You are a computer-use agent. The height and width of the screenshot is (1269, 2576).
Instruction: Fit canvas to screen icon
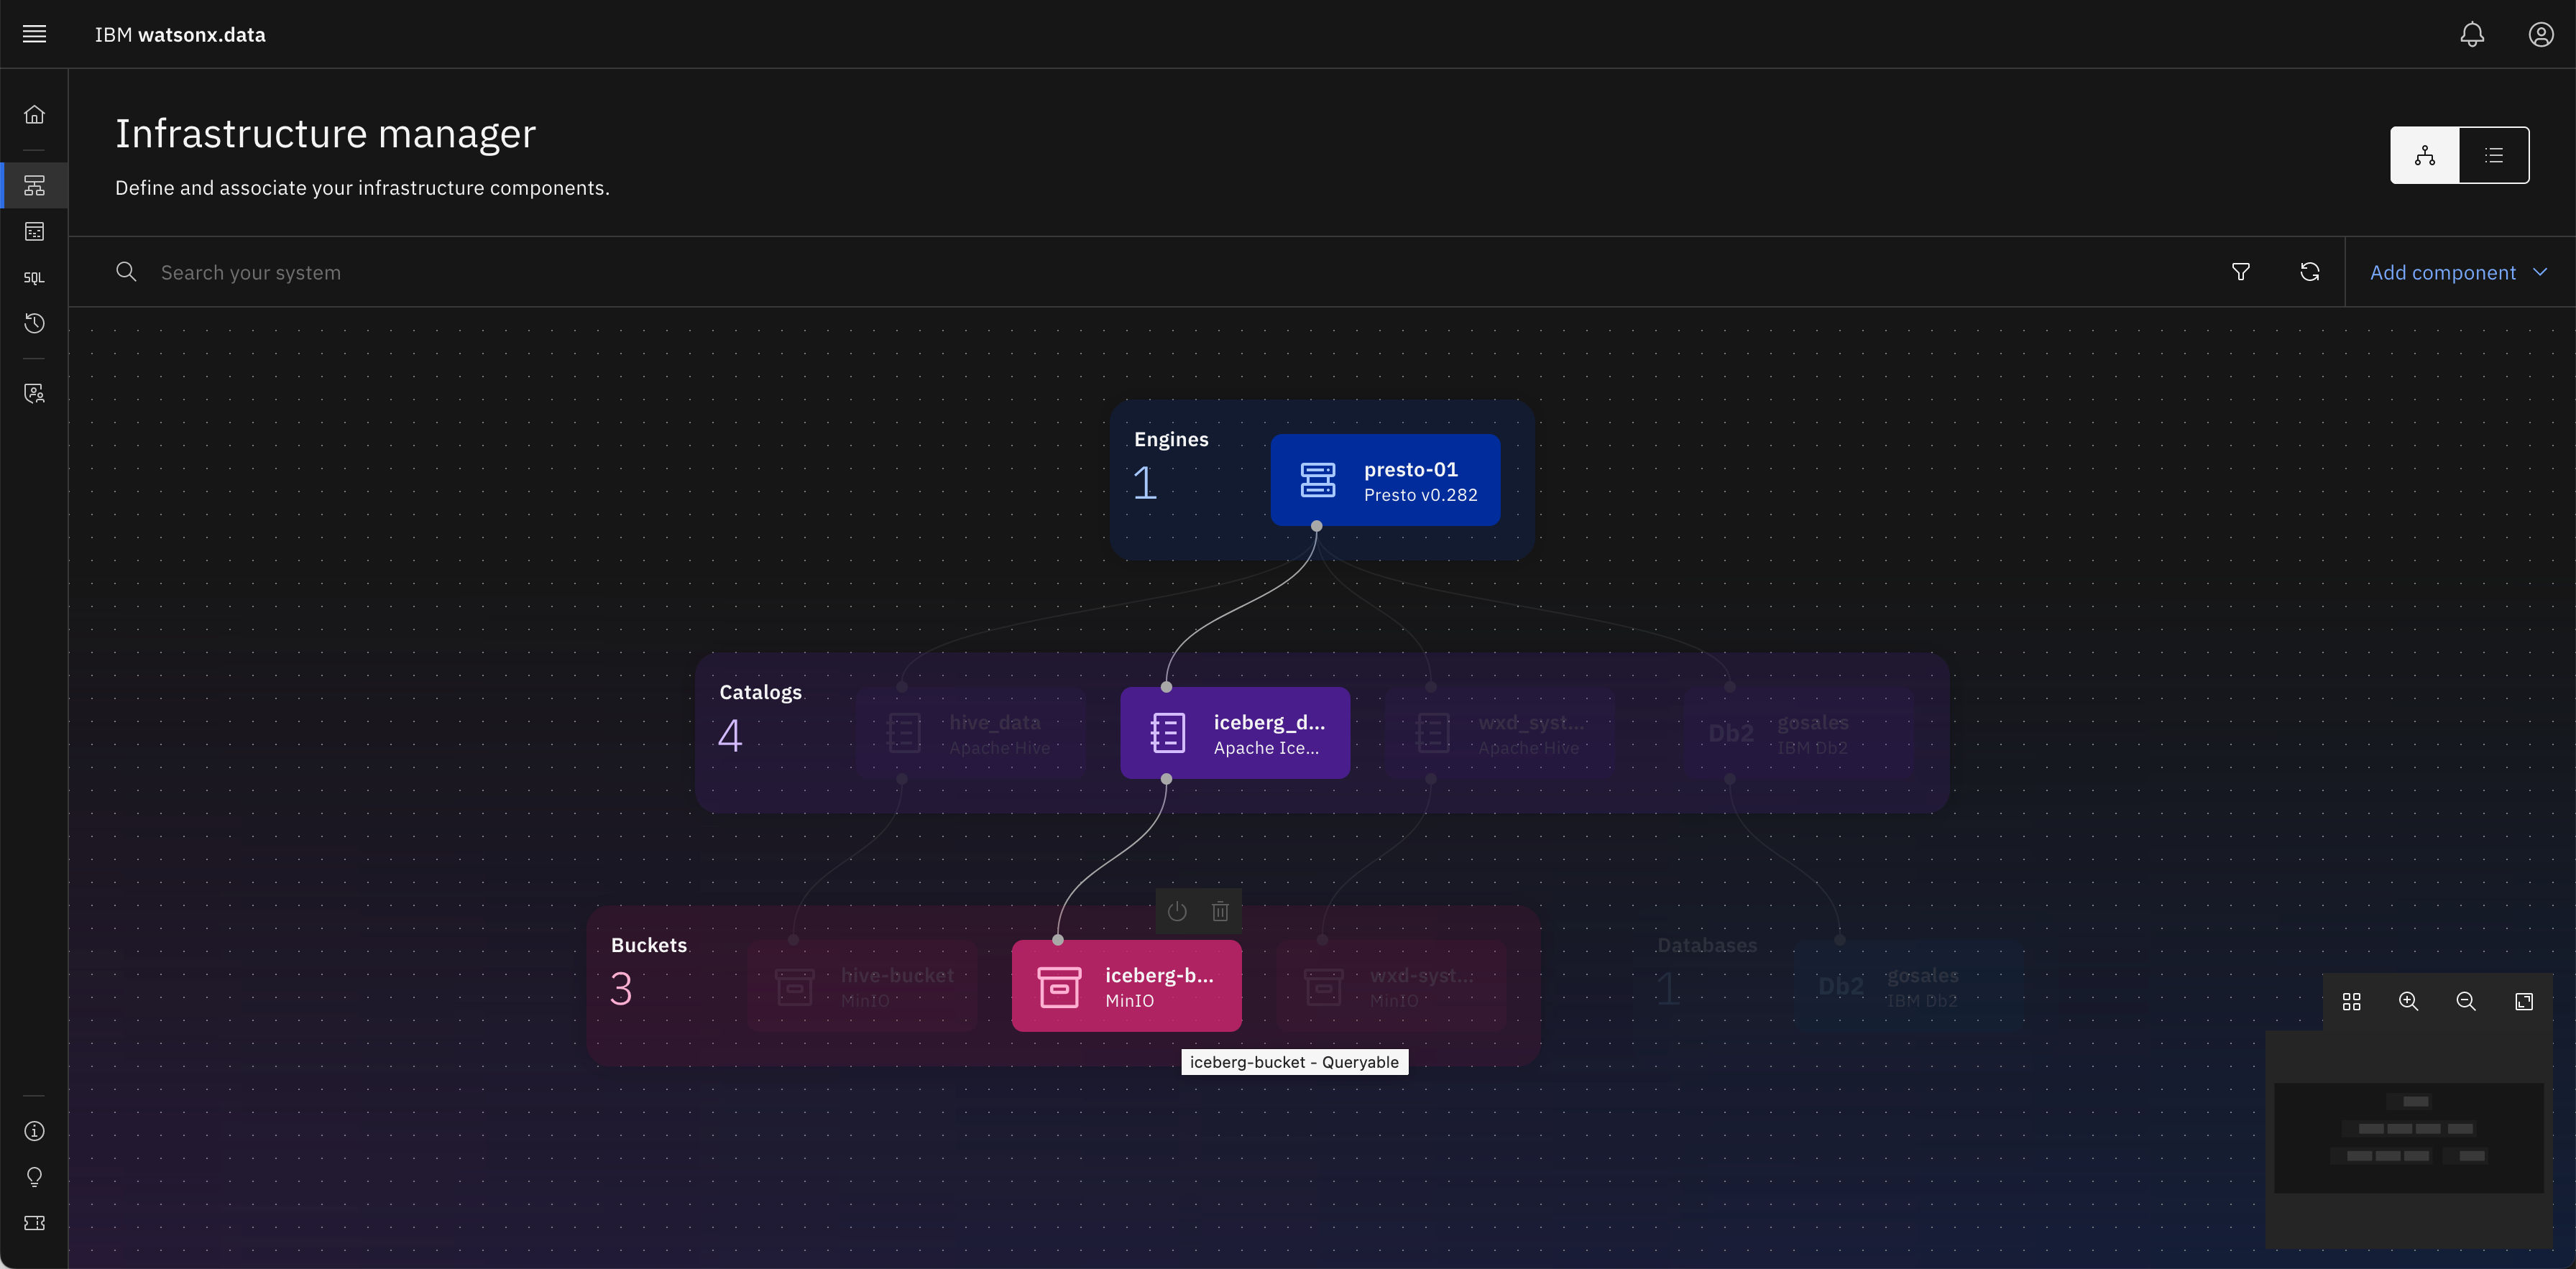pos(2524,1002)
